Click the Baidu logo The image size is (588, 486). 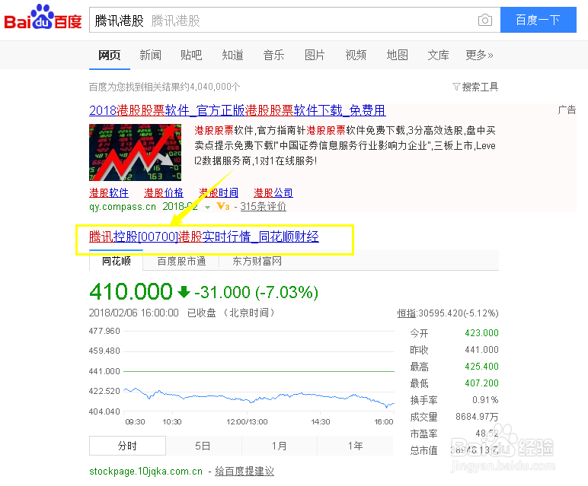pos(43,17)
